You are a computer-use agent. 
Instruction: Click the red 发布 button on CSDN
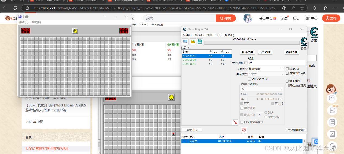click(x=331, y=18)
